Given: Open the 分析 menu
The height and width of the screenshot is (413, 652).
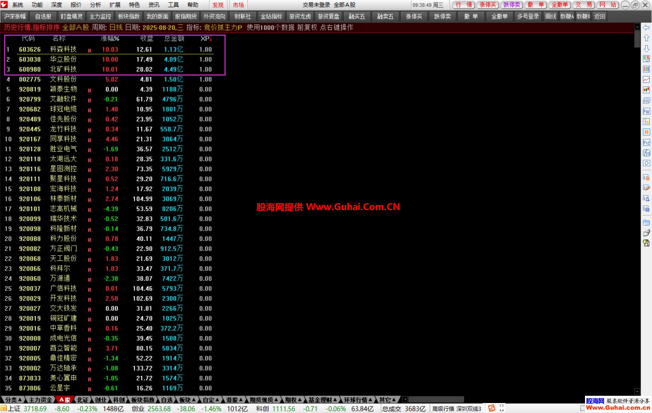Looking at the screenshot, I should (x=95, y=5).
